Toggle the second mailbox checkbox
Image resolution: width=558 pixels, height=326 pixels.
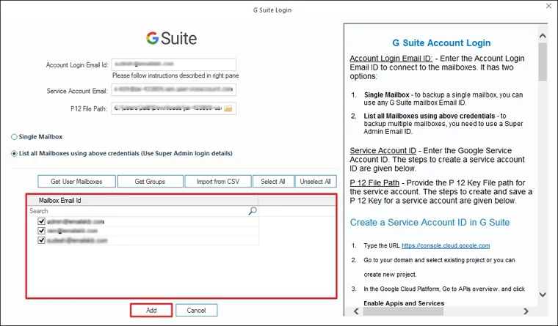(x=42, y=231)
